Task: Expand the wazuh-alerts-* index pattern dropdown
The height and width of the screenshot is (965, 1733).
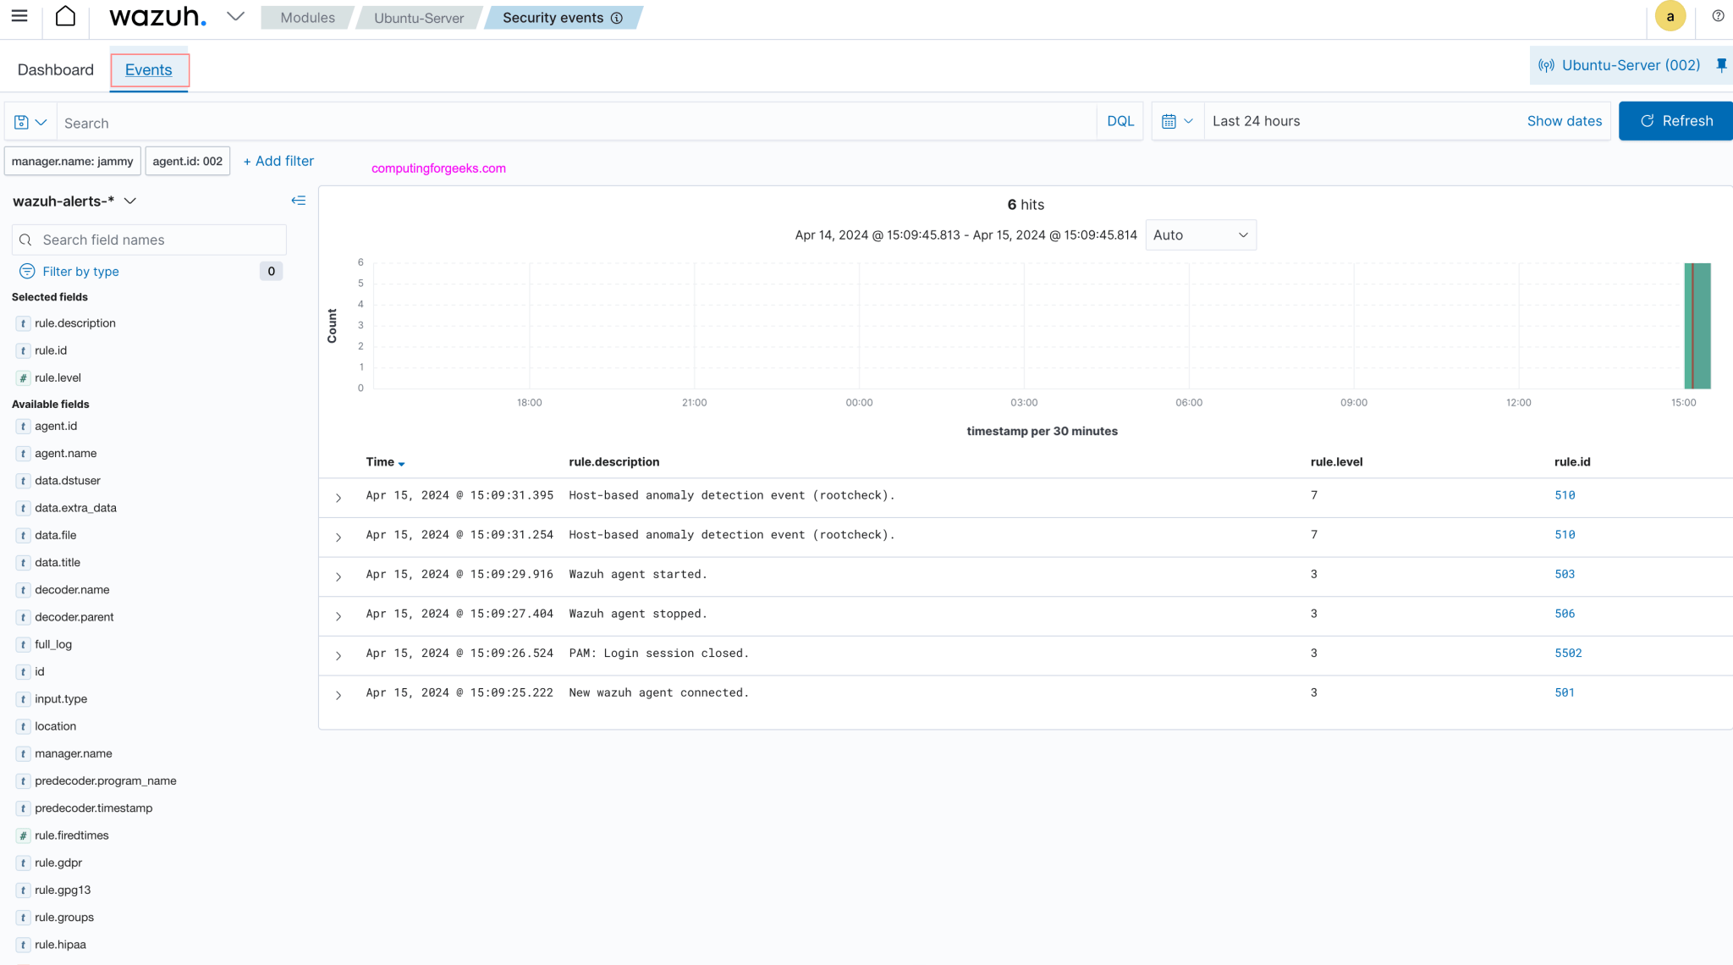Action: click(x=129, y=201)
